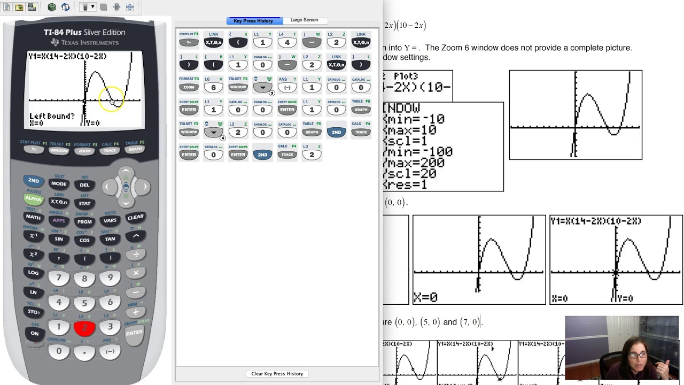Click the blue circular arrows toolbar icon
Image resolution: width=684 pixels, height=385 pixels.
click(65, 7)
